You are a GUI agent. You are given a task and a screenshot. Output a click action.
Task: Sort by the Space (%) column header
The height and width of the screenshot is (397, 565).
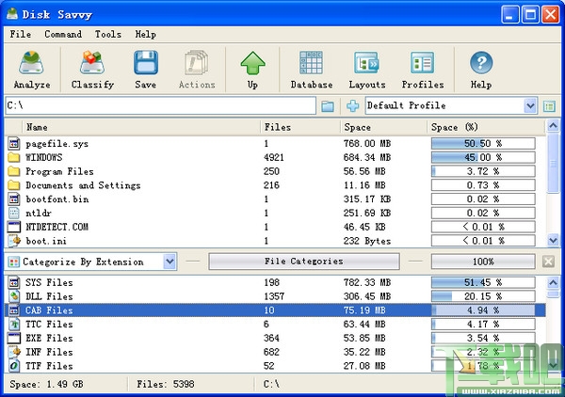click(x=486, y=127)
